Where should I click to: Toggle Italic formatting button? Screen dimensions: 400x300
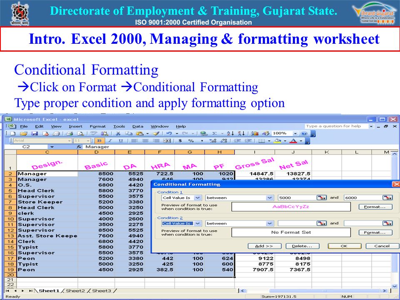pyautogui.click(x=110, y=141)
